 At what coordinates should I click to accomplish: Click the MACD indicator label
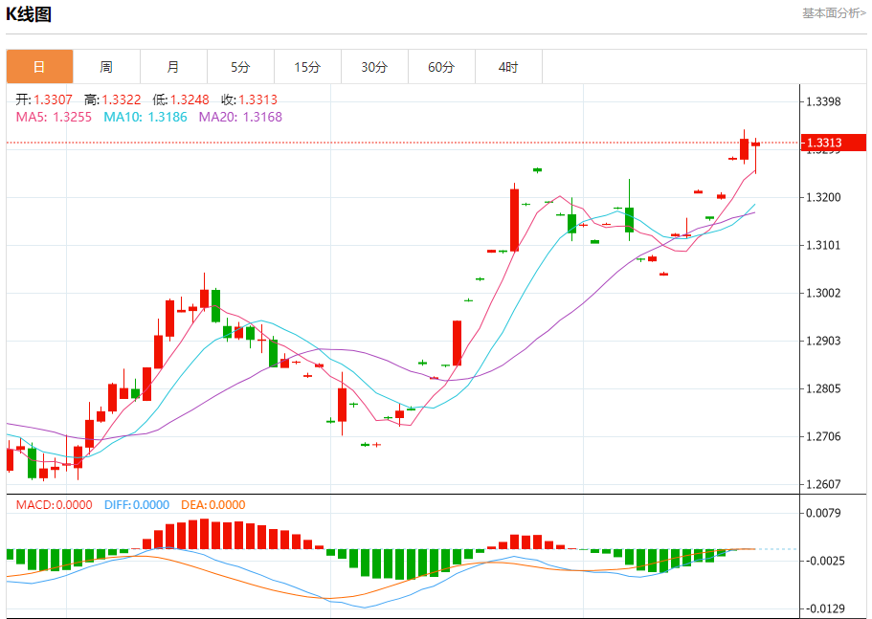click(54, 504)
